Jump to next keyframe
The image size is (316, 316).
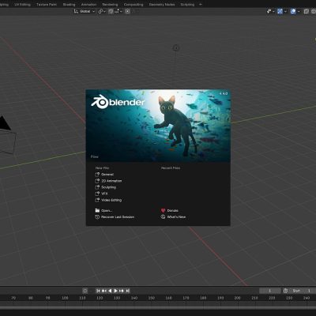click(122, 291)
